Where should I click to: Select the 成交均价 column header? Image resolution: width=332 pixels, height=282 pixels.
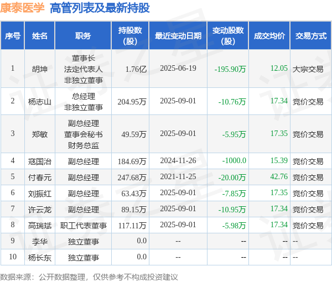pos(269,36)
